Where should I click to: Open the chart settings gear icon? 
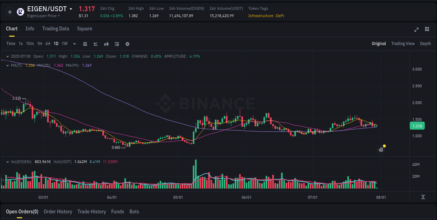tap(127, 44)
